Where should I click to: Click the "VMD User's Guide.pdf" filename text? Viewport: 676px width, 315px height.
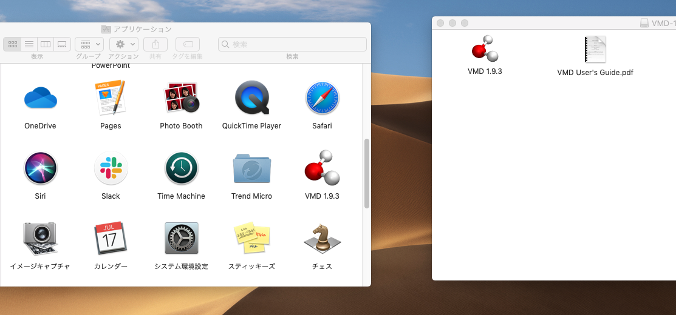point(595,73)
